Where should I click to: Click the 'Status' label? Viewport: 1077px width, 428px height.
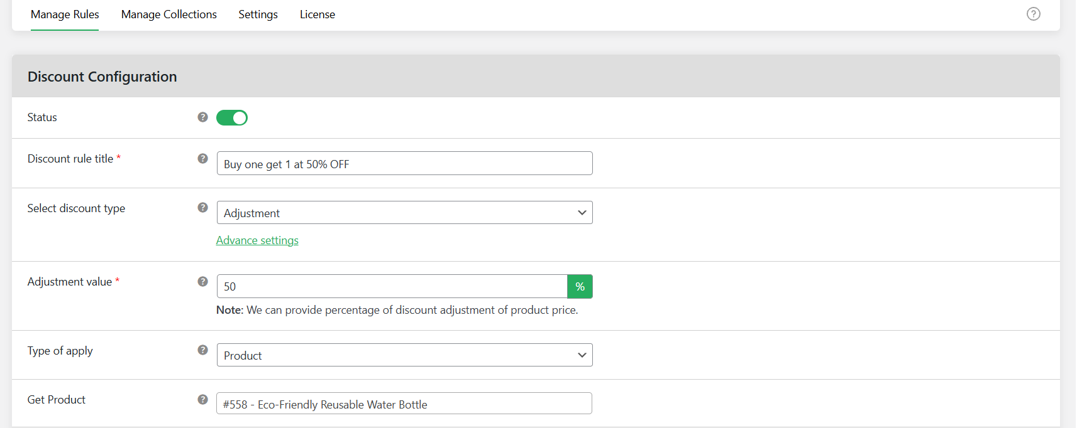[42, 117]
